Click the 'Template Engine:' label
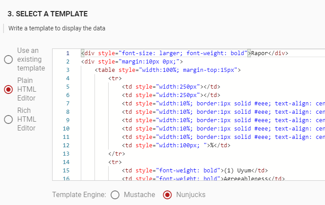This screenshot has width=325, height=205. pos(79,195)
